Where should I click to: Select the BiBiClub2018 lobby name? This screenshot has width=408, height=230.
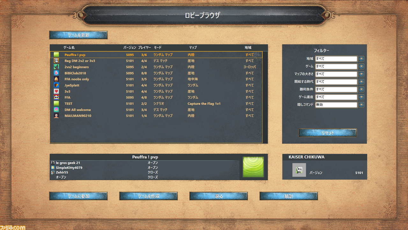click(x=75, y=73)
